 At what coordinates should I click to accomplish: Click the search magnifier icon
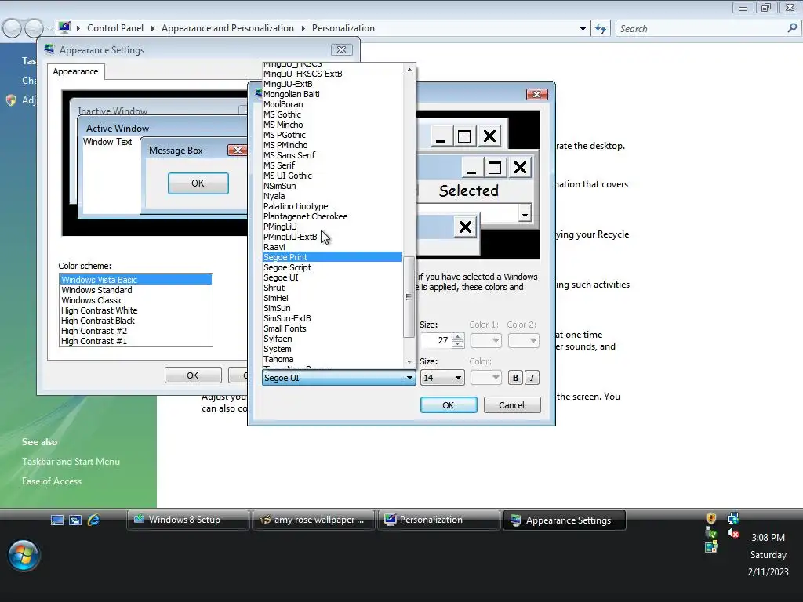pos(792,28)
